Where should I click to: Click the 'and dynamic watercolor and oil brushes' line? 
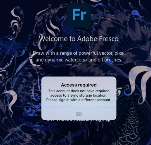(79, 60)
